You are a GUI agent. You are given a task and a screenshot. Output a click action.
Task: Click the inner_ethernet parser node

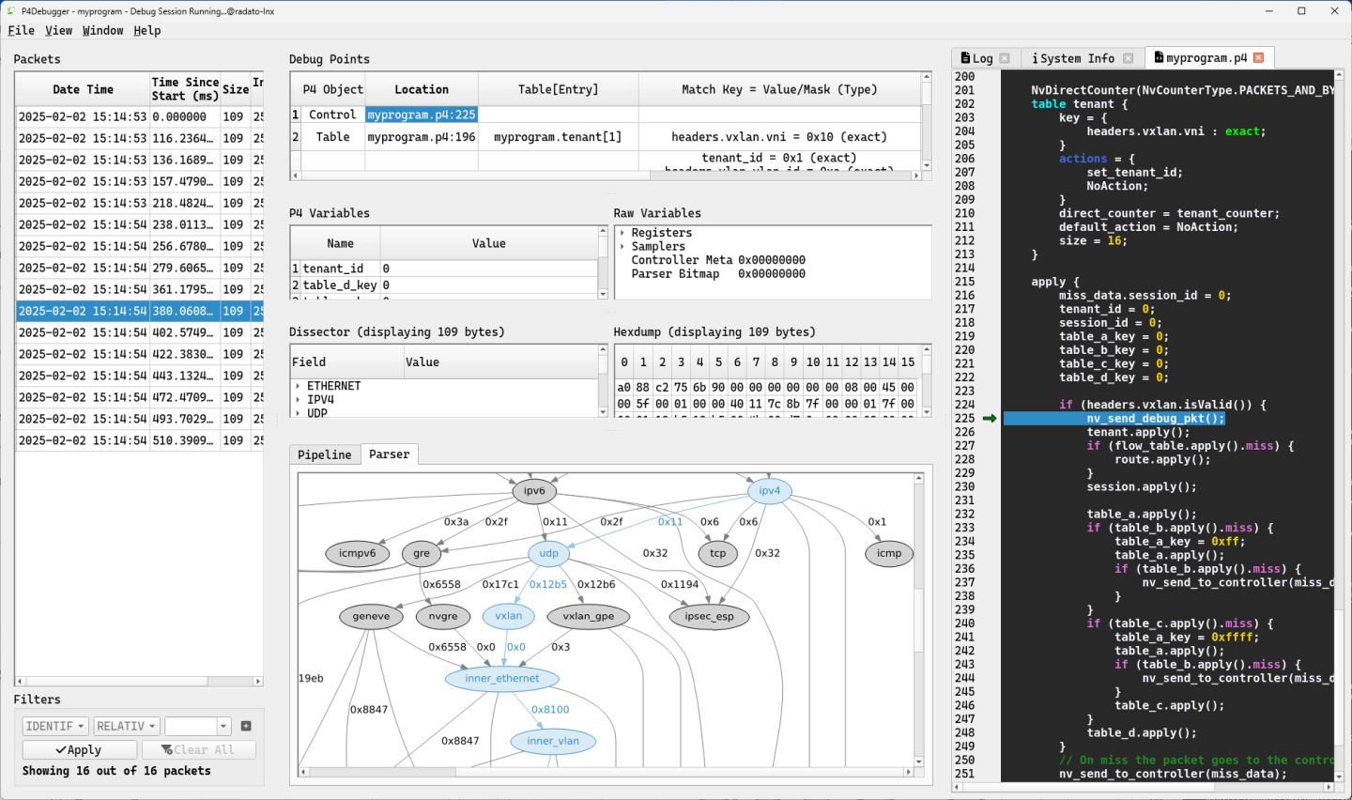point(501,678)
